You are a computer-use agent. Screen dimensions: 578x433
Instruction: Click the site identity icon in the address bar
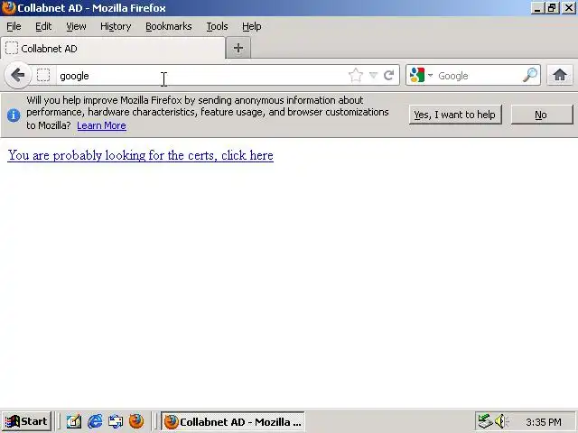click(43, 76)
